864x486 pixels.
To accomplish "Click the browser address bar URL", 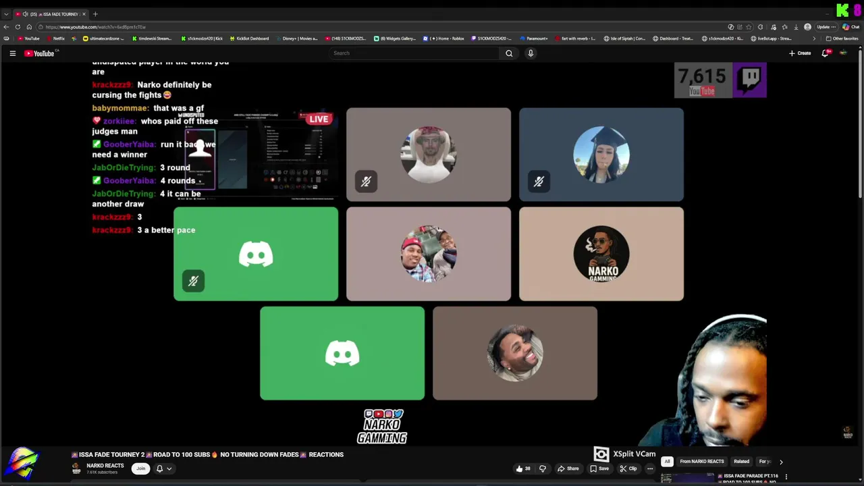I will pos(96,27).
